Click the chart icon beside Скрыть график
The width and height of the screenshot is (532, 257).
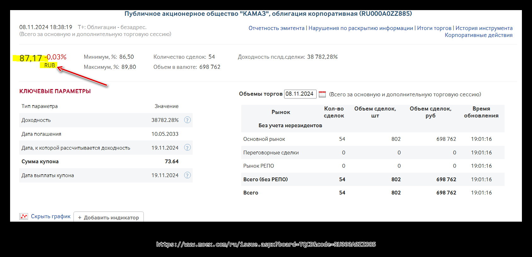click(24, 216)
